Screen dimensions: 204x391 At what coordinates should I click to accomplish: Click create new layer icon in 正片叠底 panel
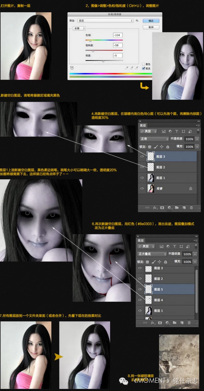point(182,323)
